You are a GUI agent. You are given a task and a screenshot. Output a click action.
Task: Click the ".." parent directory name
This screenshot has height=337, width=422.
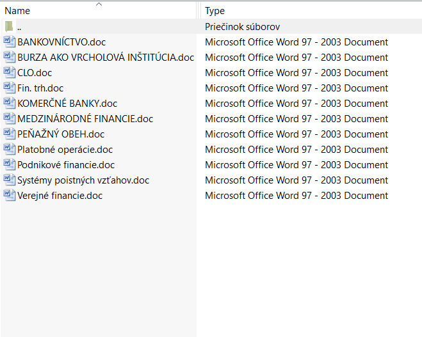click(x=20, y=27)
